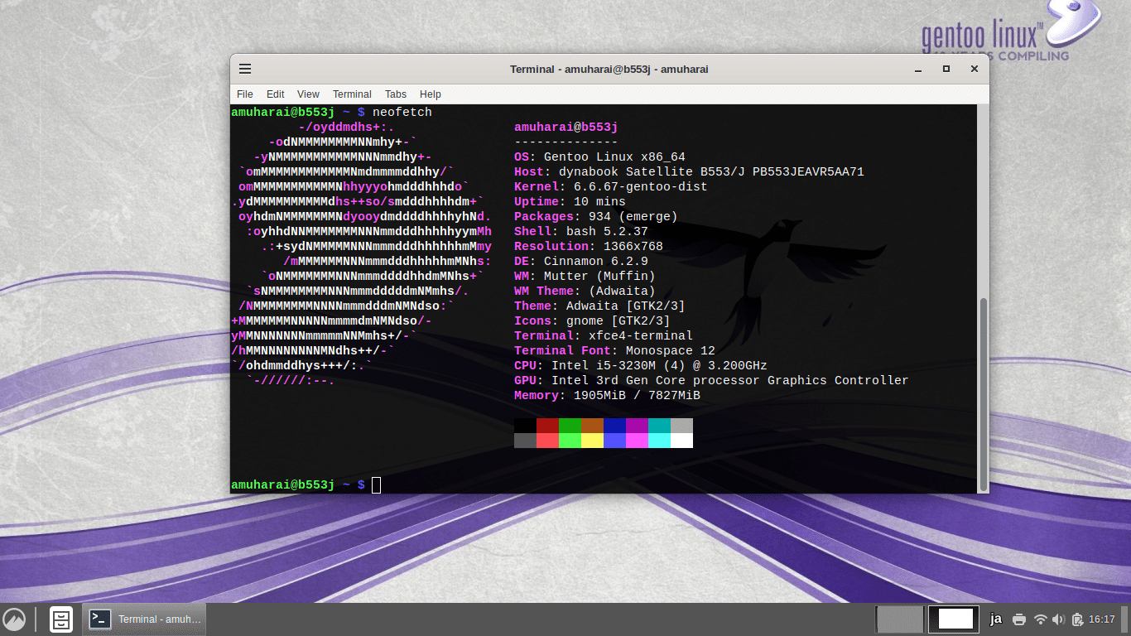The width and height of the screenshot is (1131, 636).
Task: Open the File menu
Action: pyautogui.click(x=245, y=94)
